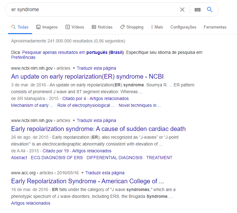Open Early repolarization syndrome: sudden cardiac death
Image resolution: width=237 pixels, height=213 pixels.
98,129
